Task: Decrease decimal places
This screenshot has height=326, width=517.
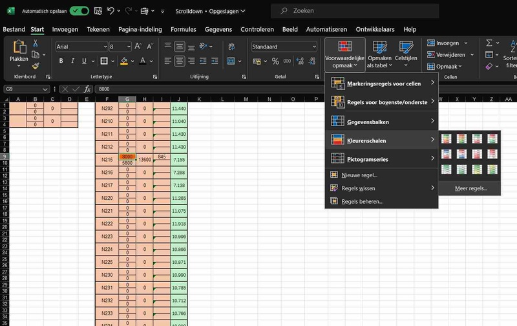Action: pyautogui.click(x=311, y=61)
